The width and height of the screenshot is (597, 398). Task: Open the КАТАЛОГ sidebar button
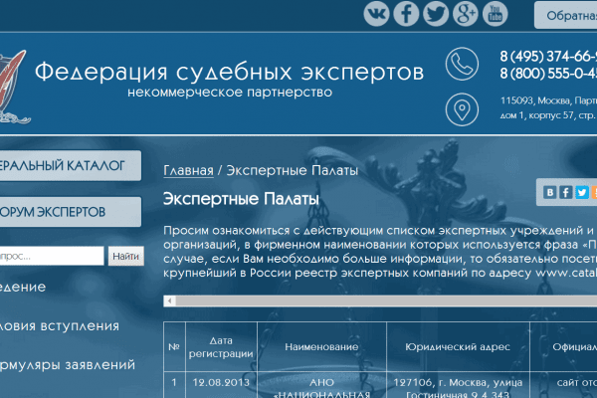(71, 165)
